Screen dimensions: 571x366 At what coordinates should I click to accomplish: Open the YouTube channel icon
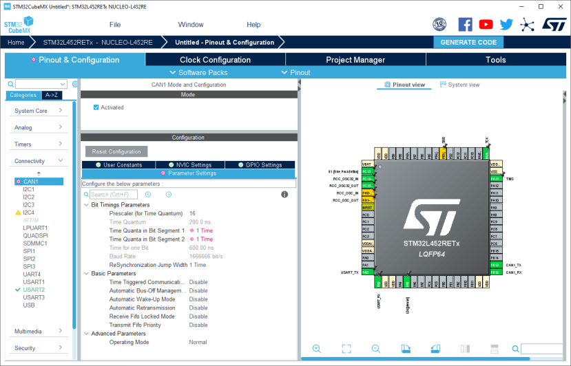[x=486, y=25]
